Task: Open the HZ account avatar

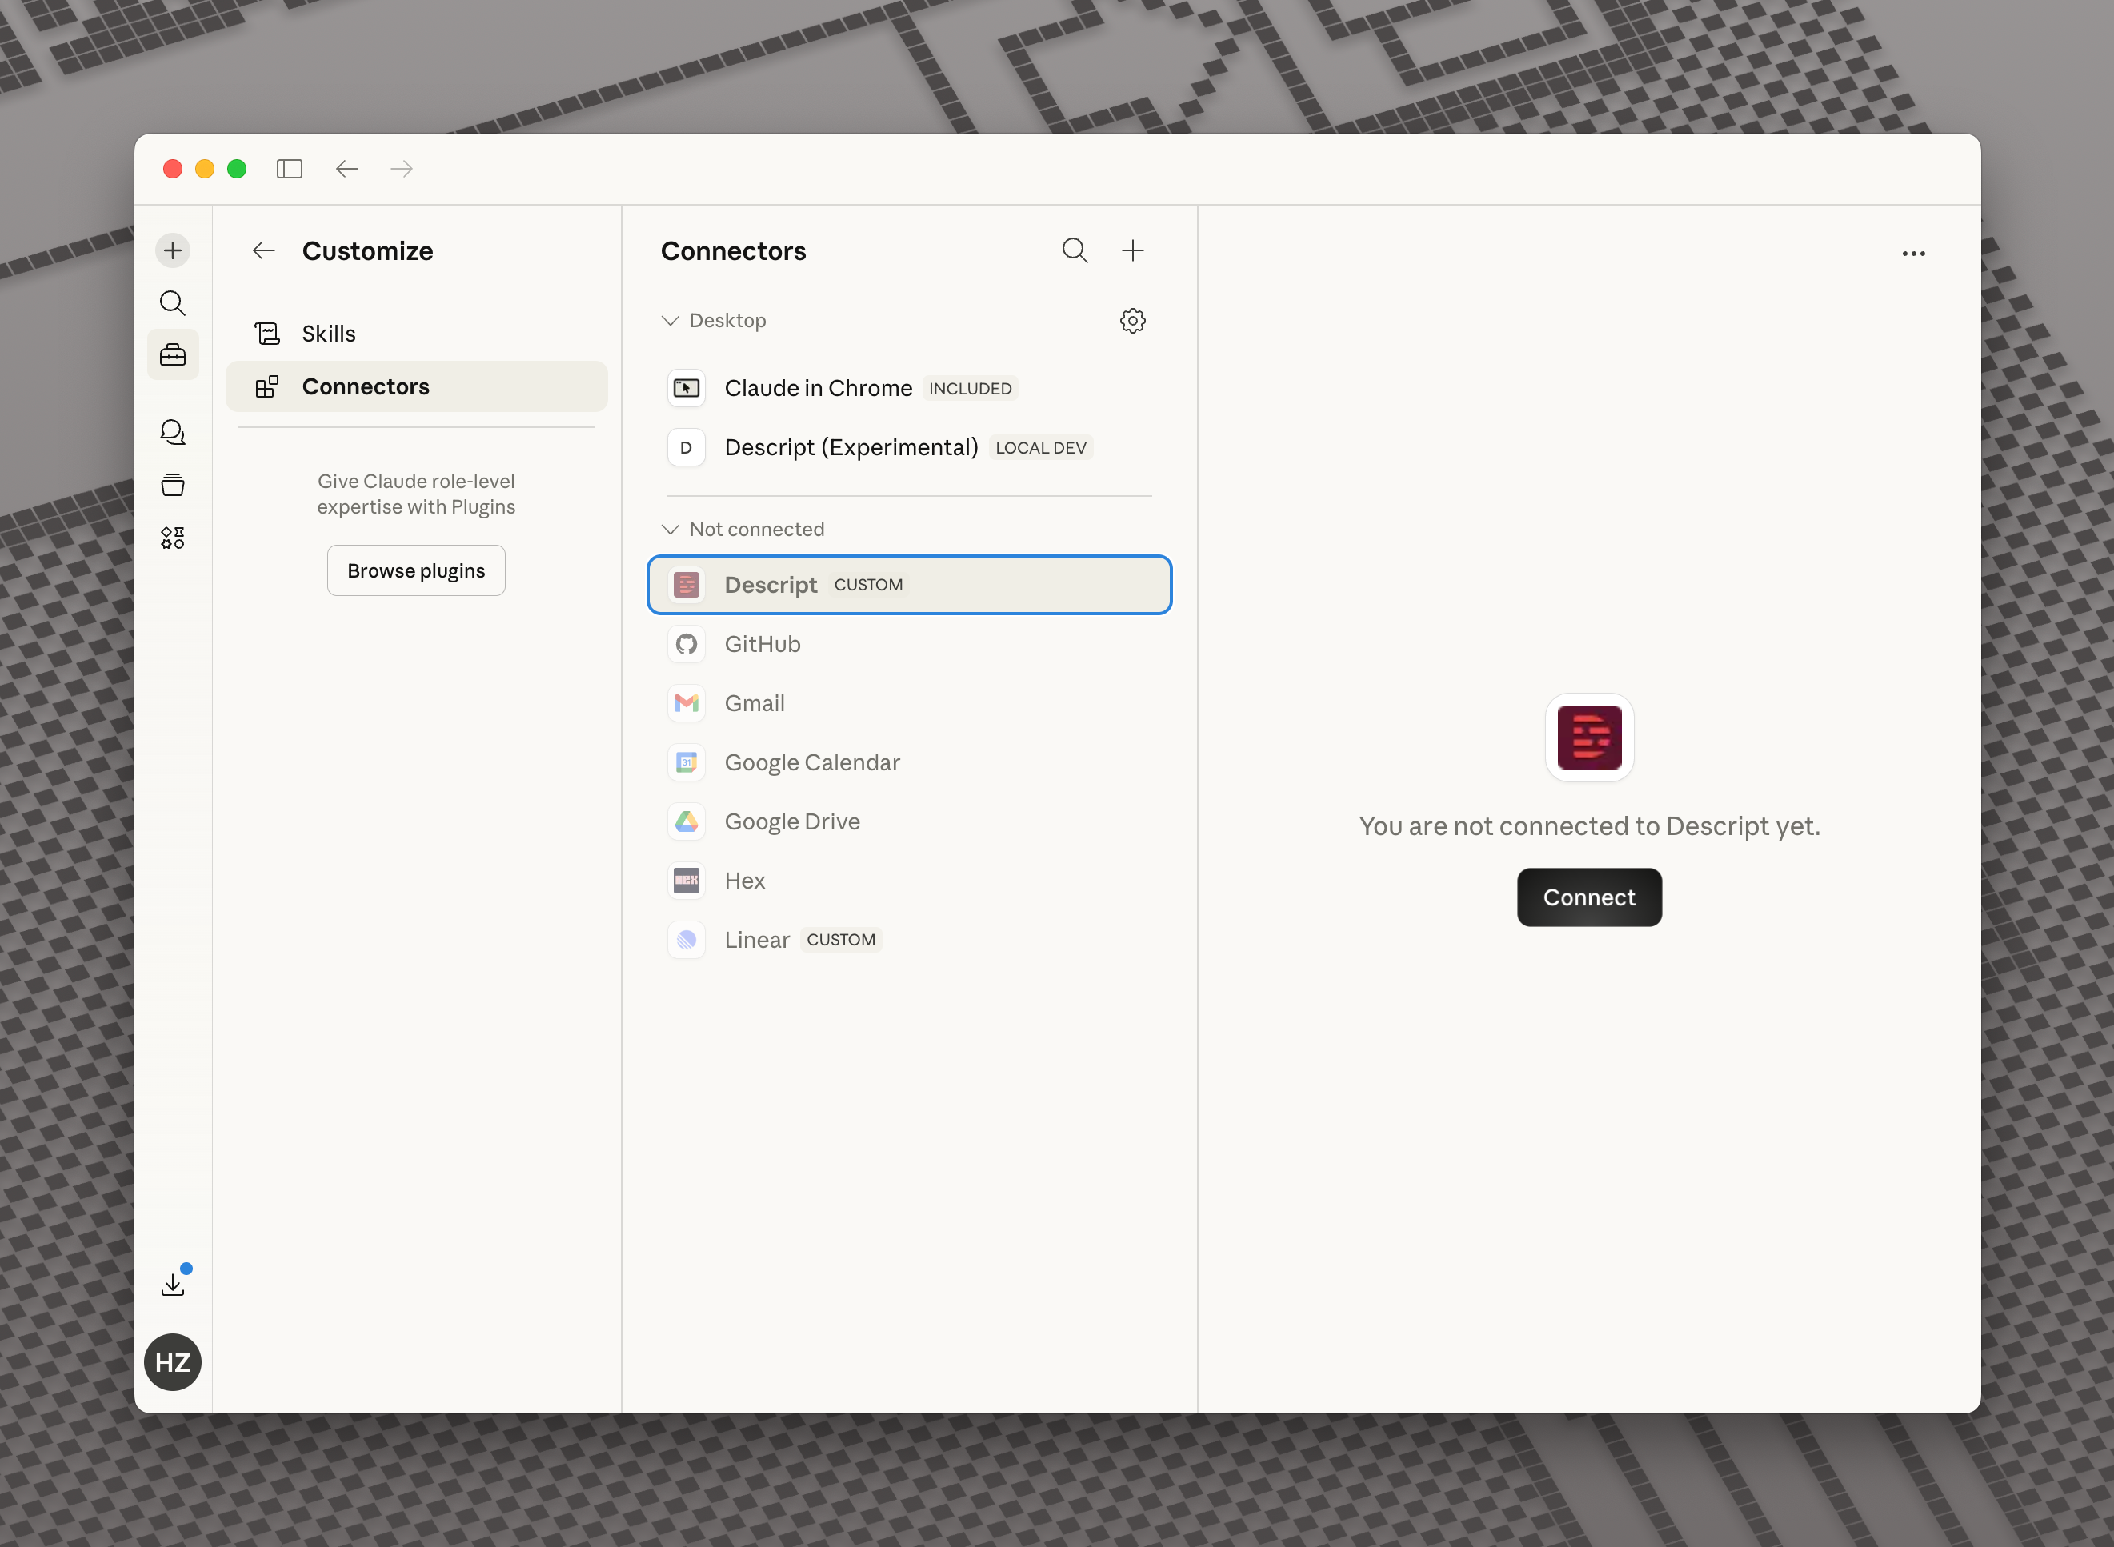Action: pyautogui.click(x=172, y=1362)
